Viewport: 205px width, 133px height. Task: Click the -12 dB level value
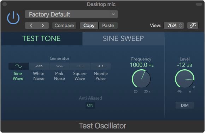pyautogui.click(x=184, y=65)
